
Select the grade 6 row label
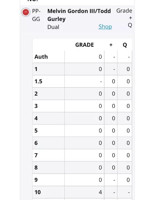pos(36,143)
